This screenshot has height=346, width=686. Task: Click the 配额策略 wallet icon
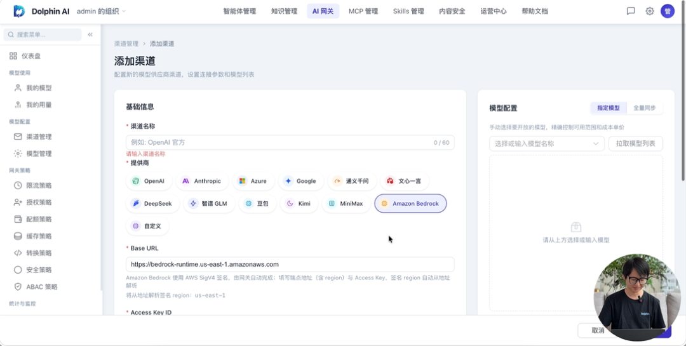pos(18,219)
